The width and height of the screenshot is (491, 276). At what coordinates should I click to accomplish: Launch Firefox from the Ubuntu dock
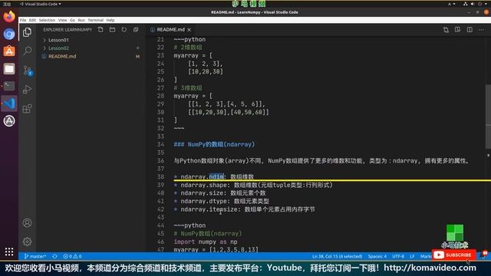click(x=9, y=16)
